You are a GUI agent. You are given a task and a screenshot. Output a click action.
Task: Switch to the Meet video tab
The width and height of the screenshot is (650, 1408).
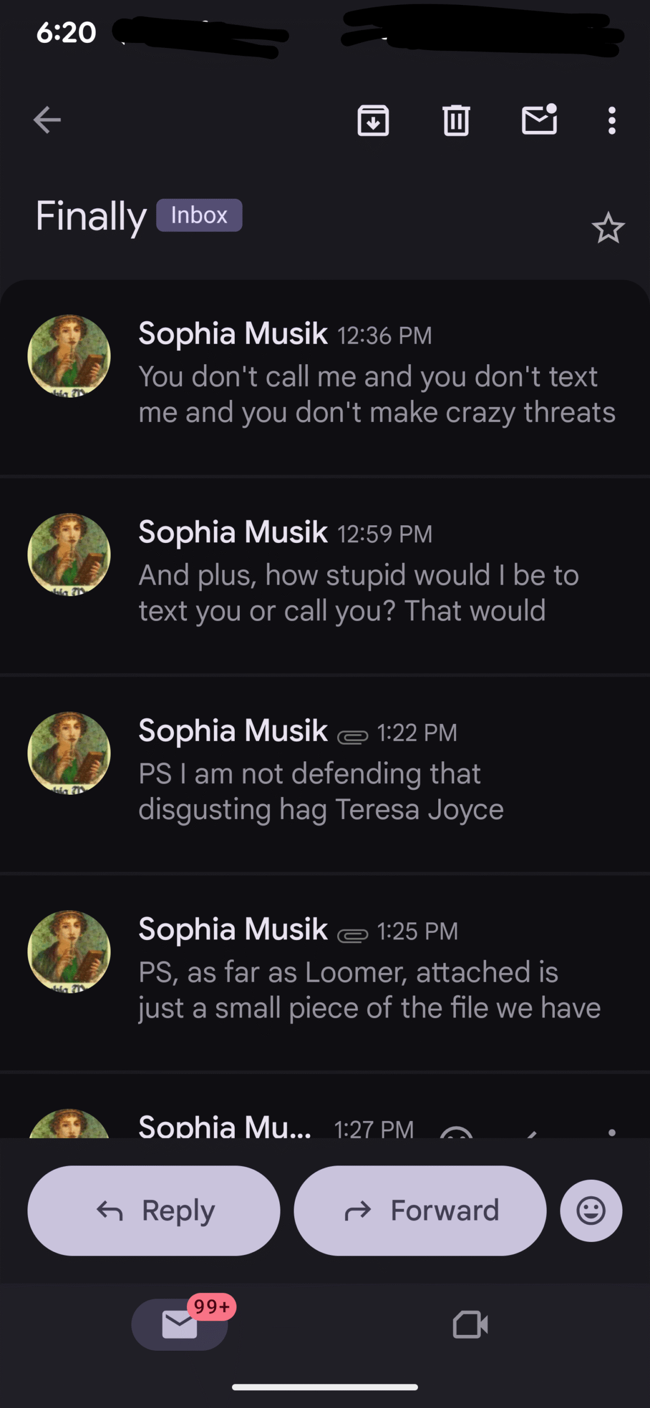point(470,1324)
